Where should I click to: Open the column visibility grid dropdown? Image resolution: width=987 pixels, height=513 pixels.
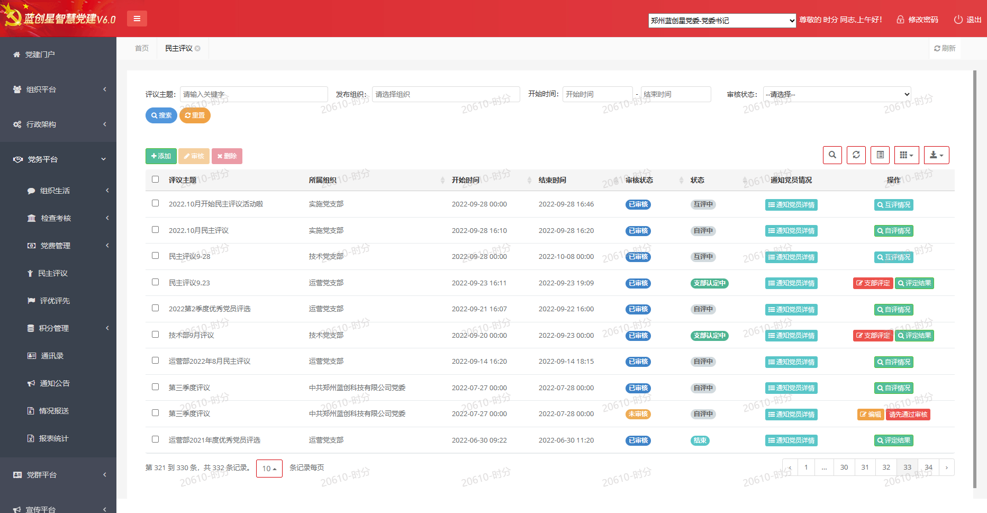(907, 155)
